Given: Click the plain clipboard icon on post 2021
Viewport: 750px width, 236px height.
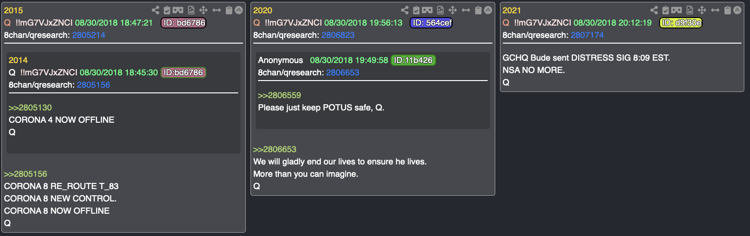Looking at the screenshot, I should [x=728, y=10].
